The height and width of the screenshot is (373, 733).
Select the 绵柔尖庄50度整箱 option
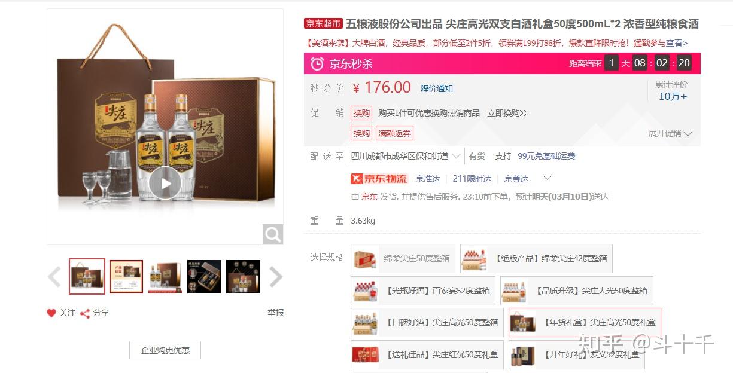pyautogui.click(x=403, y=258)
